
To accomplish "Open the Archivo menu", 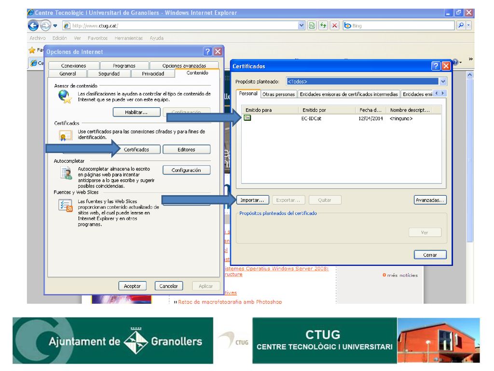I will coord(38,38).
